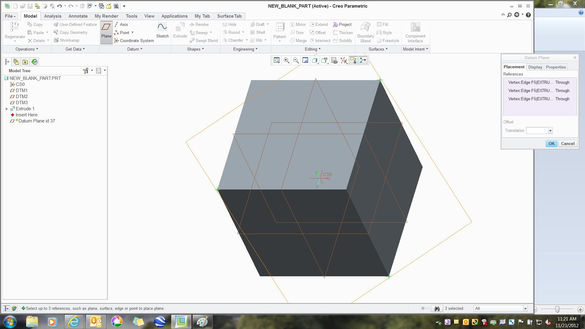Click the Component Interface icon

point(415,33)
